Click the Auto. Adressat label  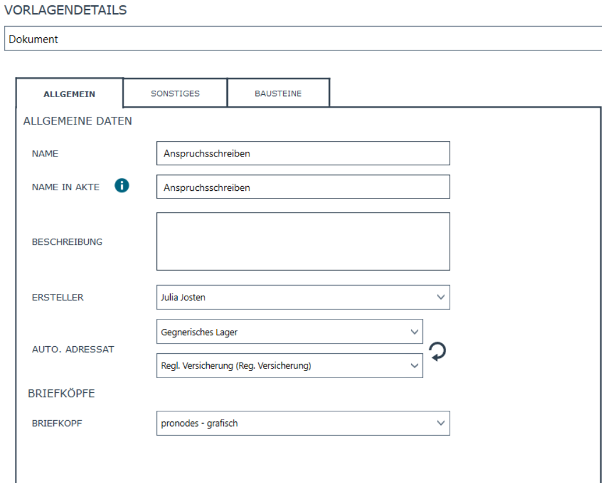[73, 349]
